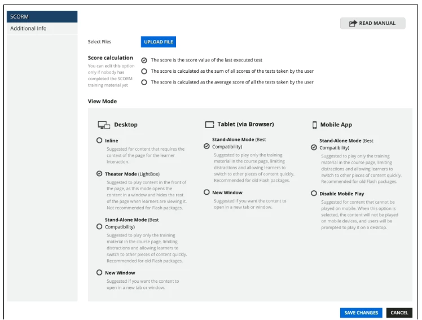Switch to the Additional Info tab
This screenshot has height=320, width=422.
42,28
